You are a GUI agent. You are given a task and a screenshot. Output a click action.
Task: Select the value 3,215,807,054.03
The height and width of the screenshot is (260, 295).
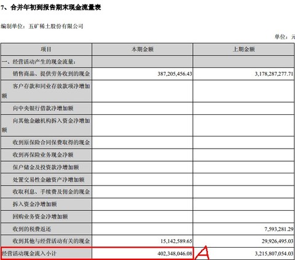274,254
